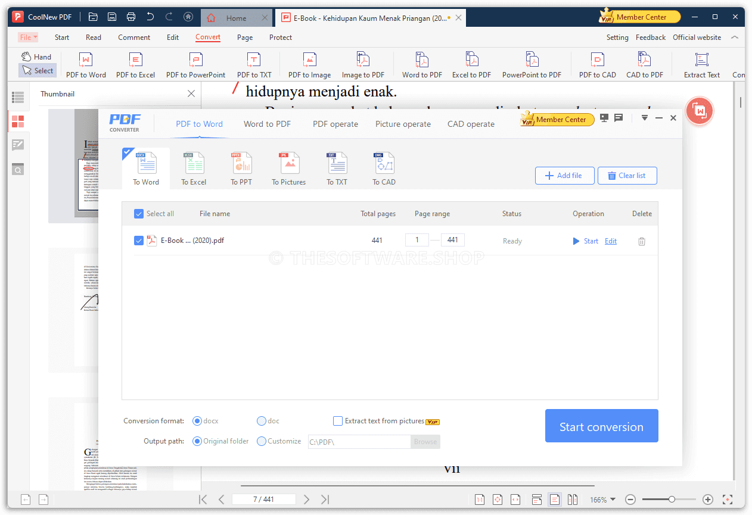Open PDF to CAD converter

[x=597, y=65]
